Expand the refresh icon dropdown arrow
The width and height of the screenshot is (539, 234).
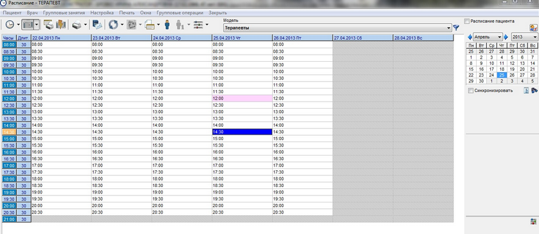click(x=122, y=25)
